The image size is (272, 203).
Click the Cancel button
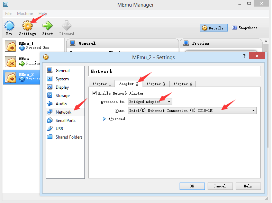[220, 186]
